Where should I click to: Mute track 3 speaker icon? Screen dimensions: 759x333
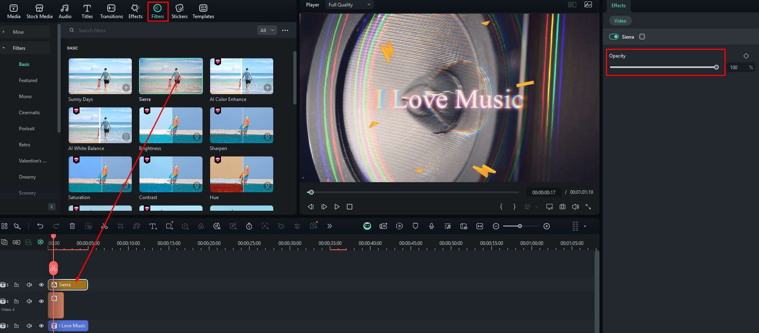(29, 326)
